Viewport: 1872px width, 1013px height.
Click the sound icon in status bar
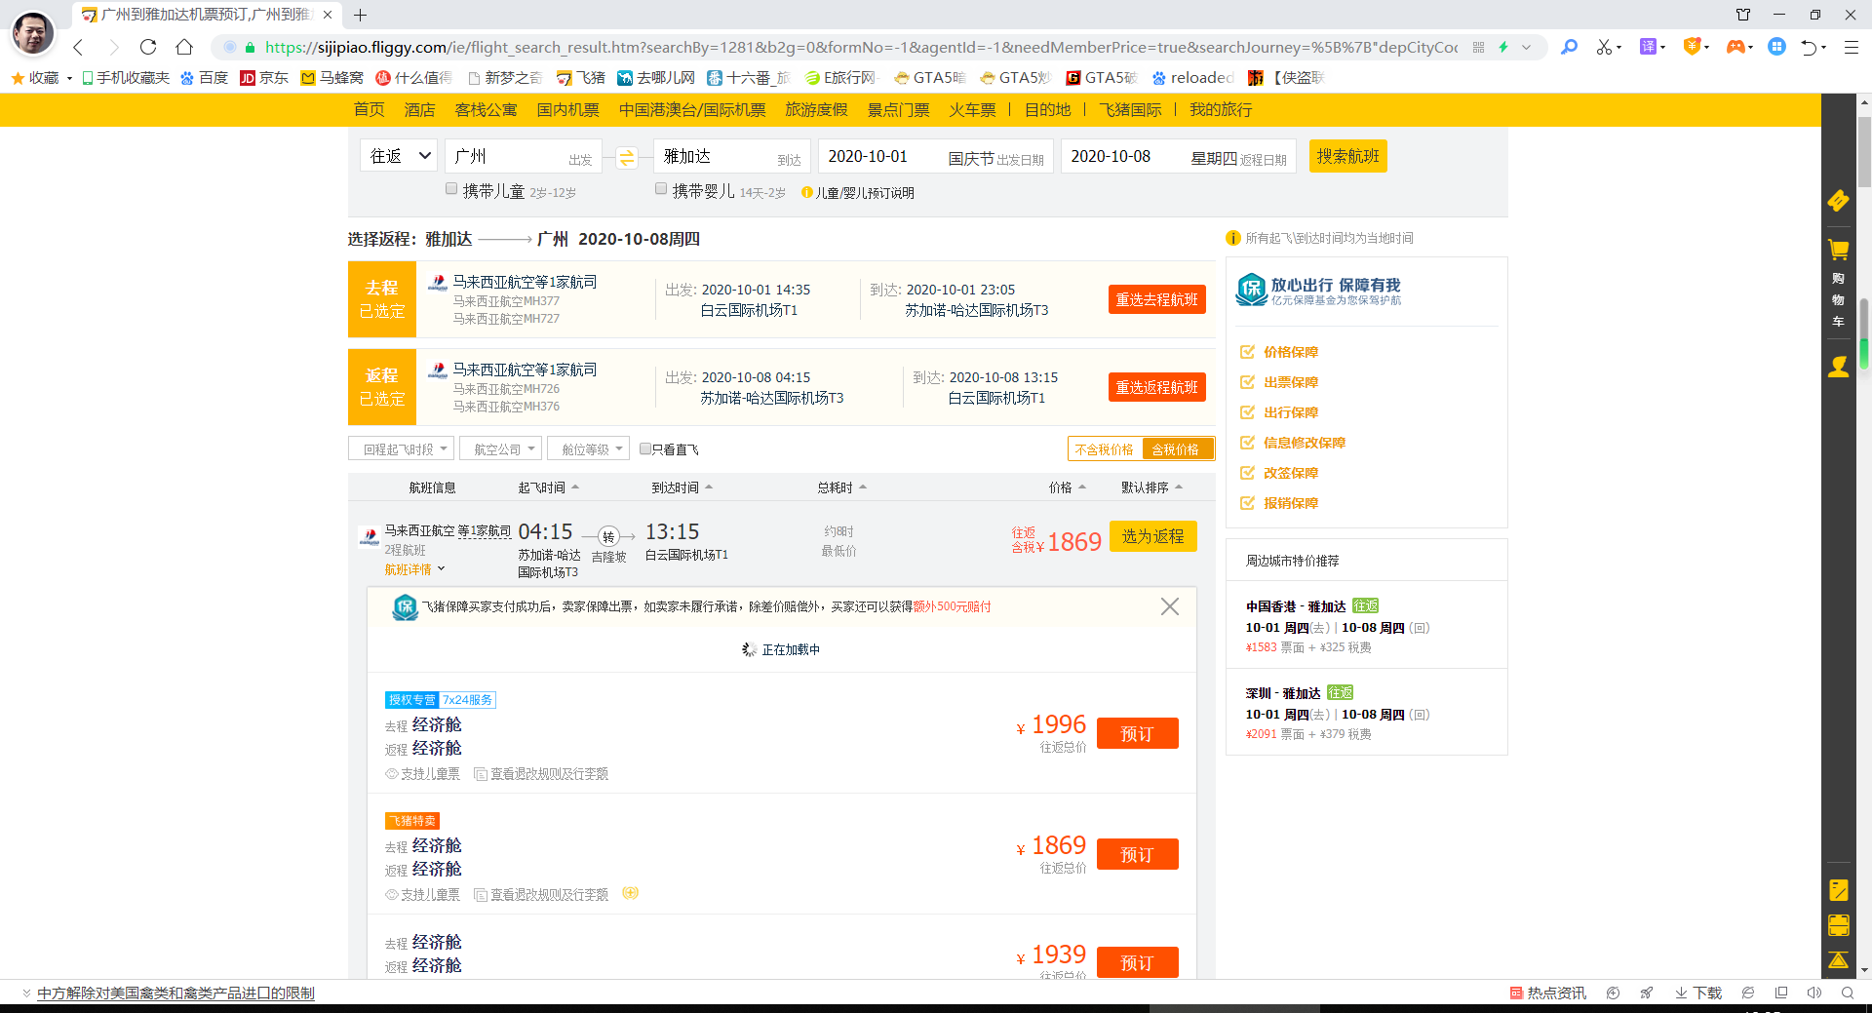click(x=1813, y=993)
